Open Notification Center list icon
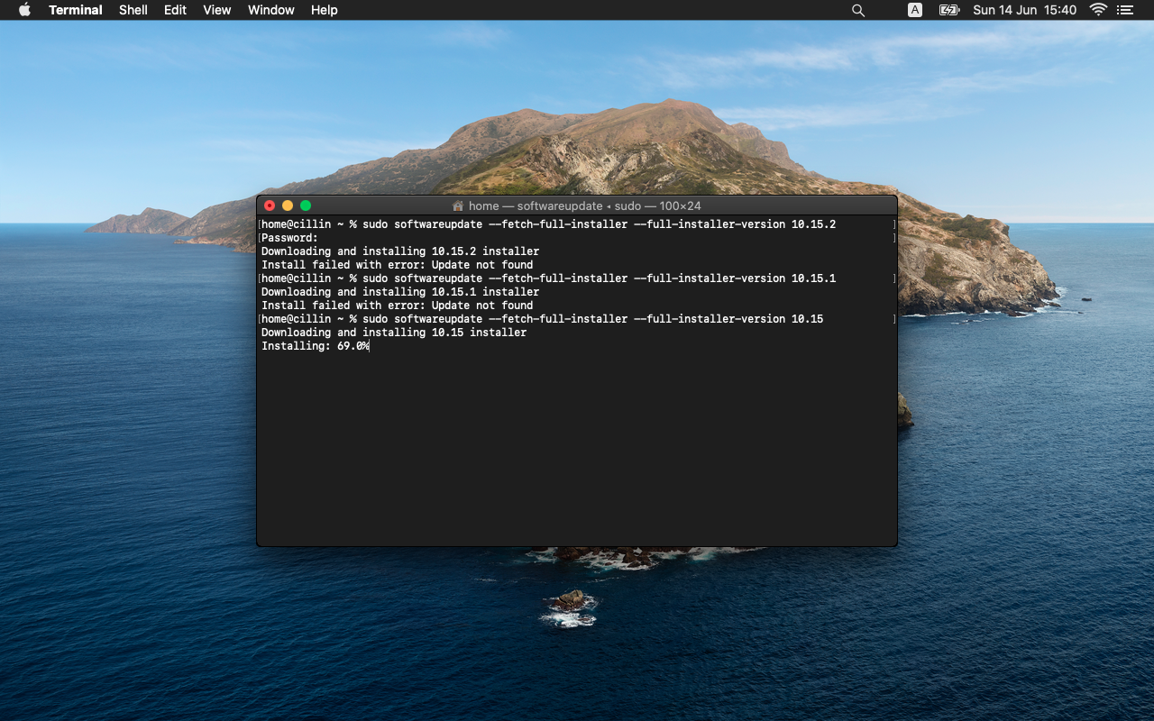The image size is (1154, 721). point(1124,10)
